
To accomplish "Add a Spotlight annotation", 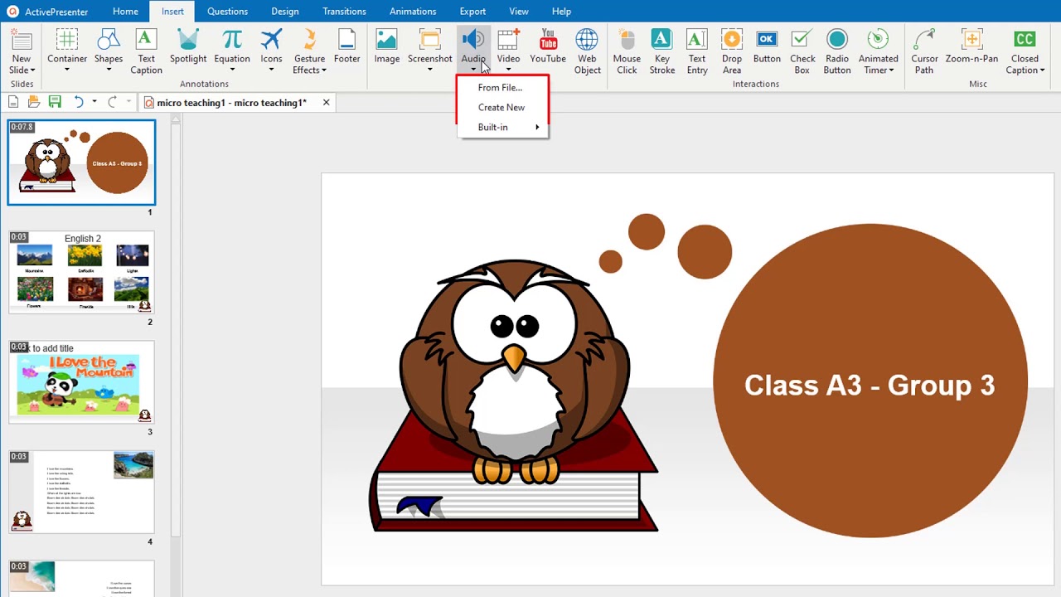I will (188, 46).
